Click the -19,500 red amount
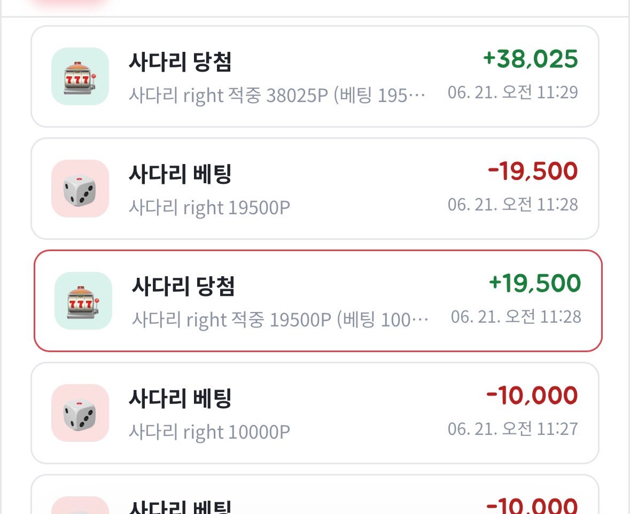The height and width of the screenshot is (514, 630). pos(533,171)
